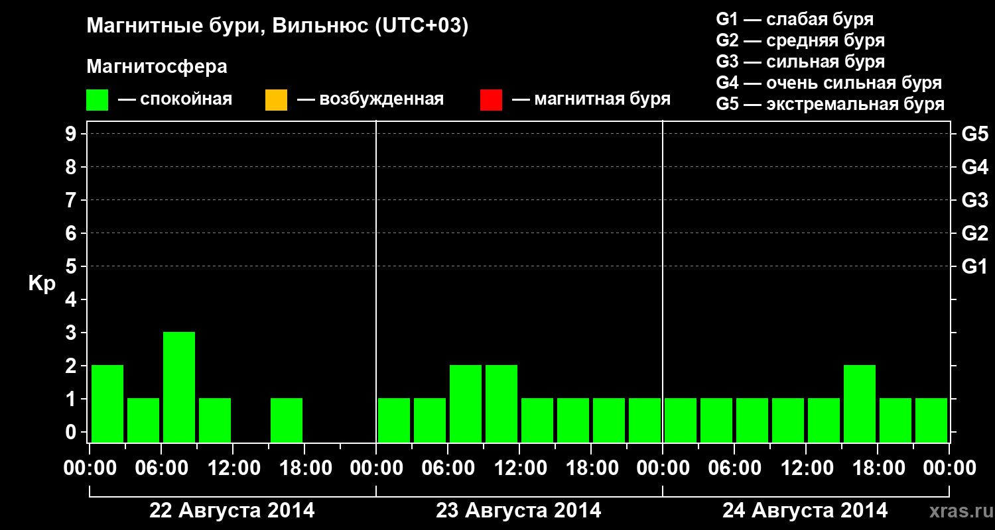Screen dimensions: 995x530
Task: Click the right-axis 'G3' label
Action: tap(974, 200)
